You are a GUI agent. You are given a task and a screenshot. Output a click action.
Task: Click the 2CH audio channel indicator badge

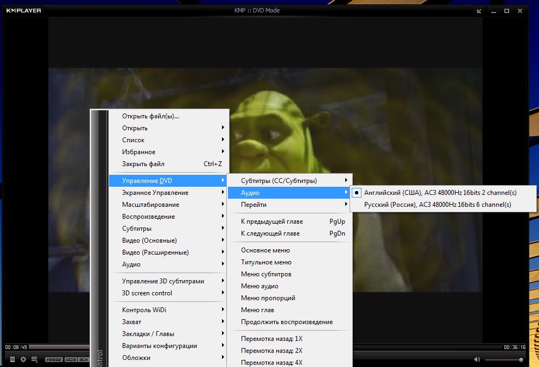click(84, 359)
